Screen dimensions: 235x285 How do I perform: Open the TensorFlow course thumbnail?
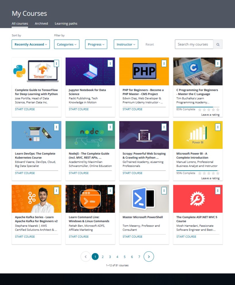coord(36,71)
